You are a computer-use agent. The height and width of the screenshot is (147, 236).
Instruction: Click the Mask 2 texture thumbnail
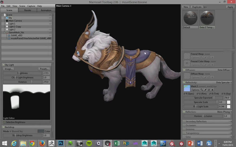[187, 88]
